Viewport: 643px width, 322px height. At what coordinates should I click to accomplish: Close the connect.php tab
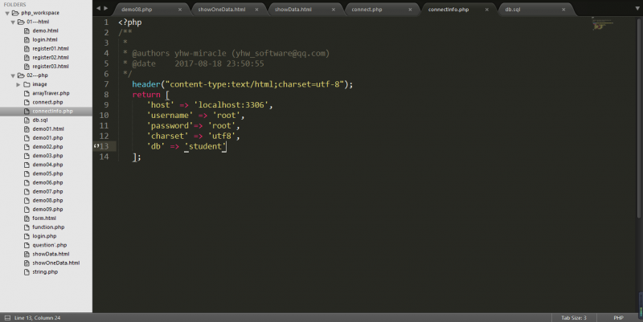click(410, 10)
